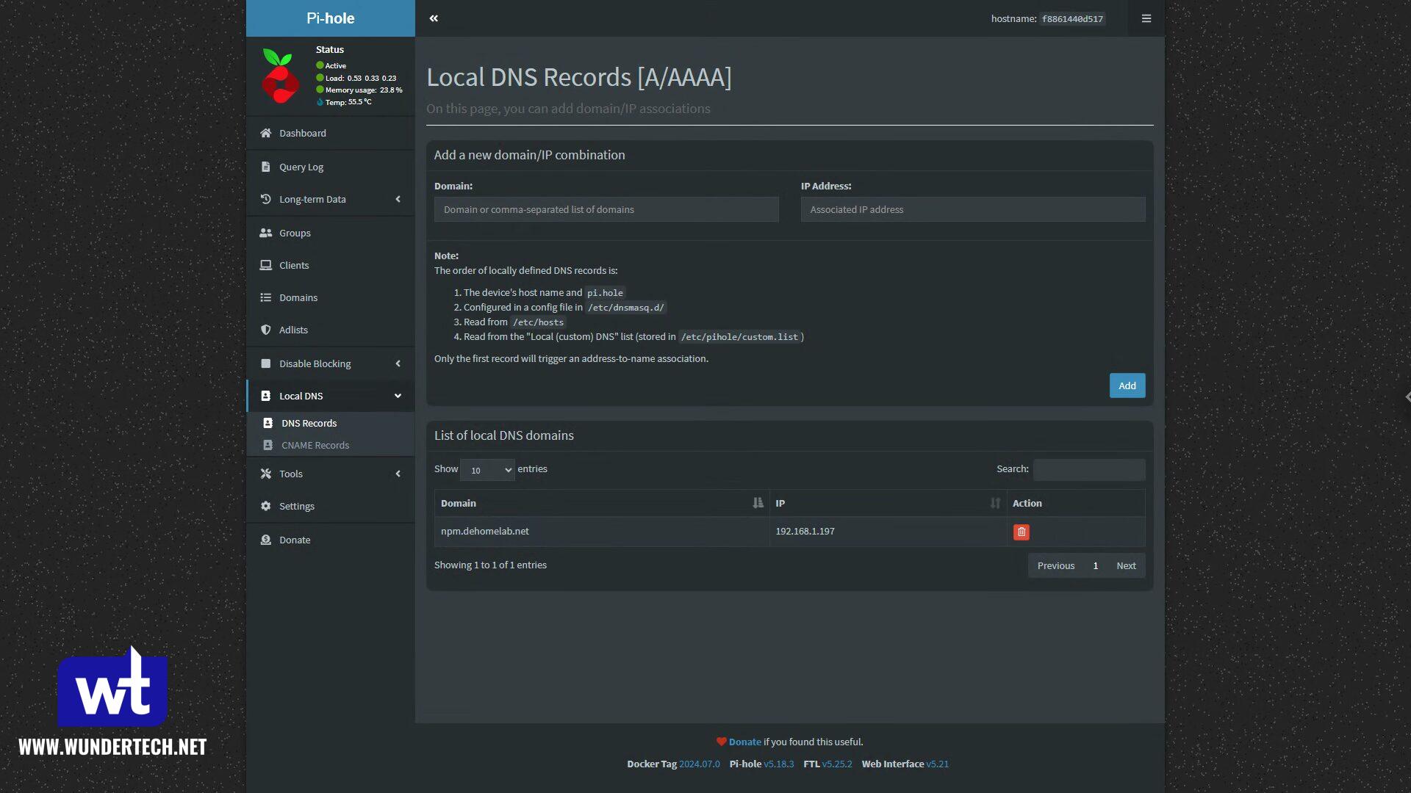The height and width of the screenshot is (793, 1411).
Task: Open CNAME Records section
Action: [x=315, y=444]
